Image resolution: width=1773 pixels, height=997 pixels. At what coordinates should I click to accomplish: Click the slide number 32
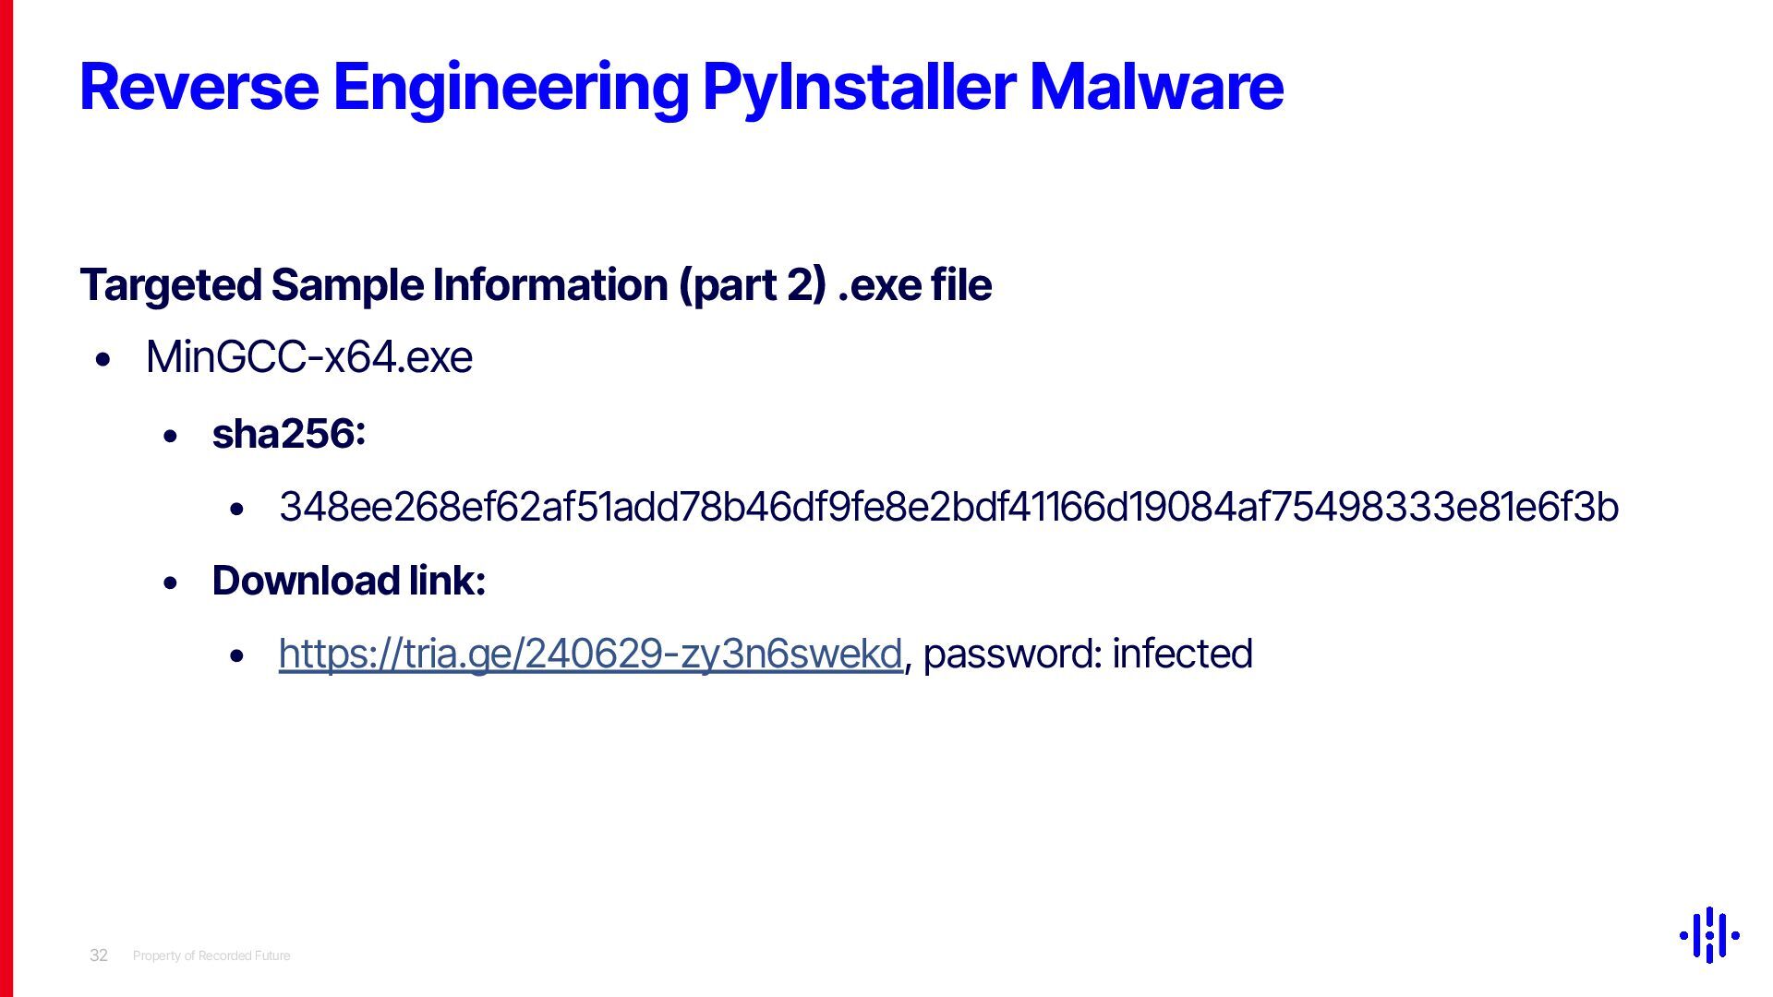click(x=99, y=955)
